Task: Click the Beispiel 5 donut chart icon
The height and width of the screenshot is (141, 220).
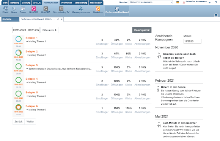Action: (18, 94)
